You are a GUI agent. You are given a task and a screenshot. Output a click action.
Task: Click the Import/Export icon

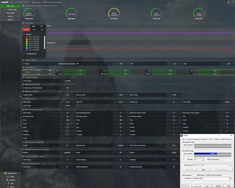coord(5,173)
